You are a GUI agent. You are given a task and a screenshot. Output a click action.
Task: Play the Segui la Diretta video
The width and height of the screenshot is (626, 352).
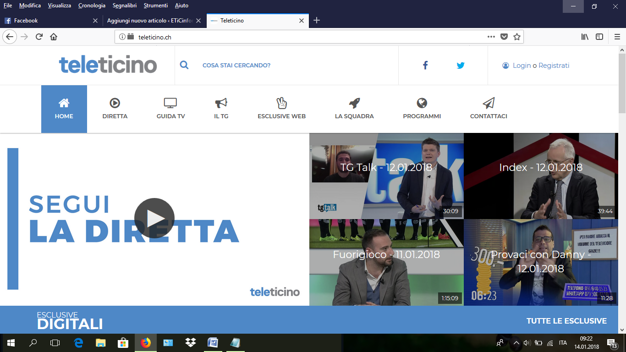coord(154,218)
